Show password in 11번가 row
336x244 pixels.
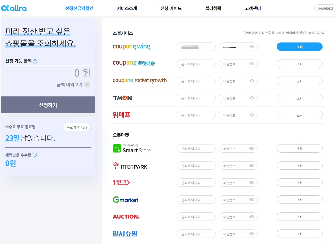tap(252, 183)
